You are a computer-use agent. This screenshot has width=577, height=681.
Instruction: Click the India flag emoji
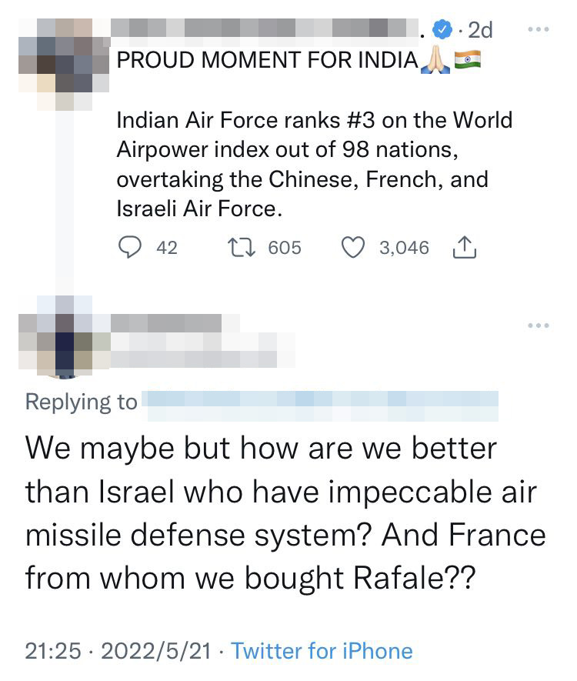point(468,58)
